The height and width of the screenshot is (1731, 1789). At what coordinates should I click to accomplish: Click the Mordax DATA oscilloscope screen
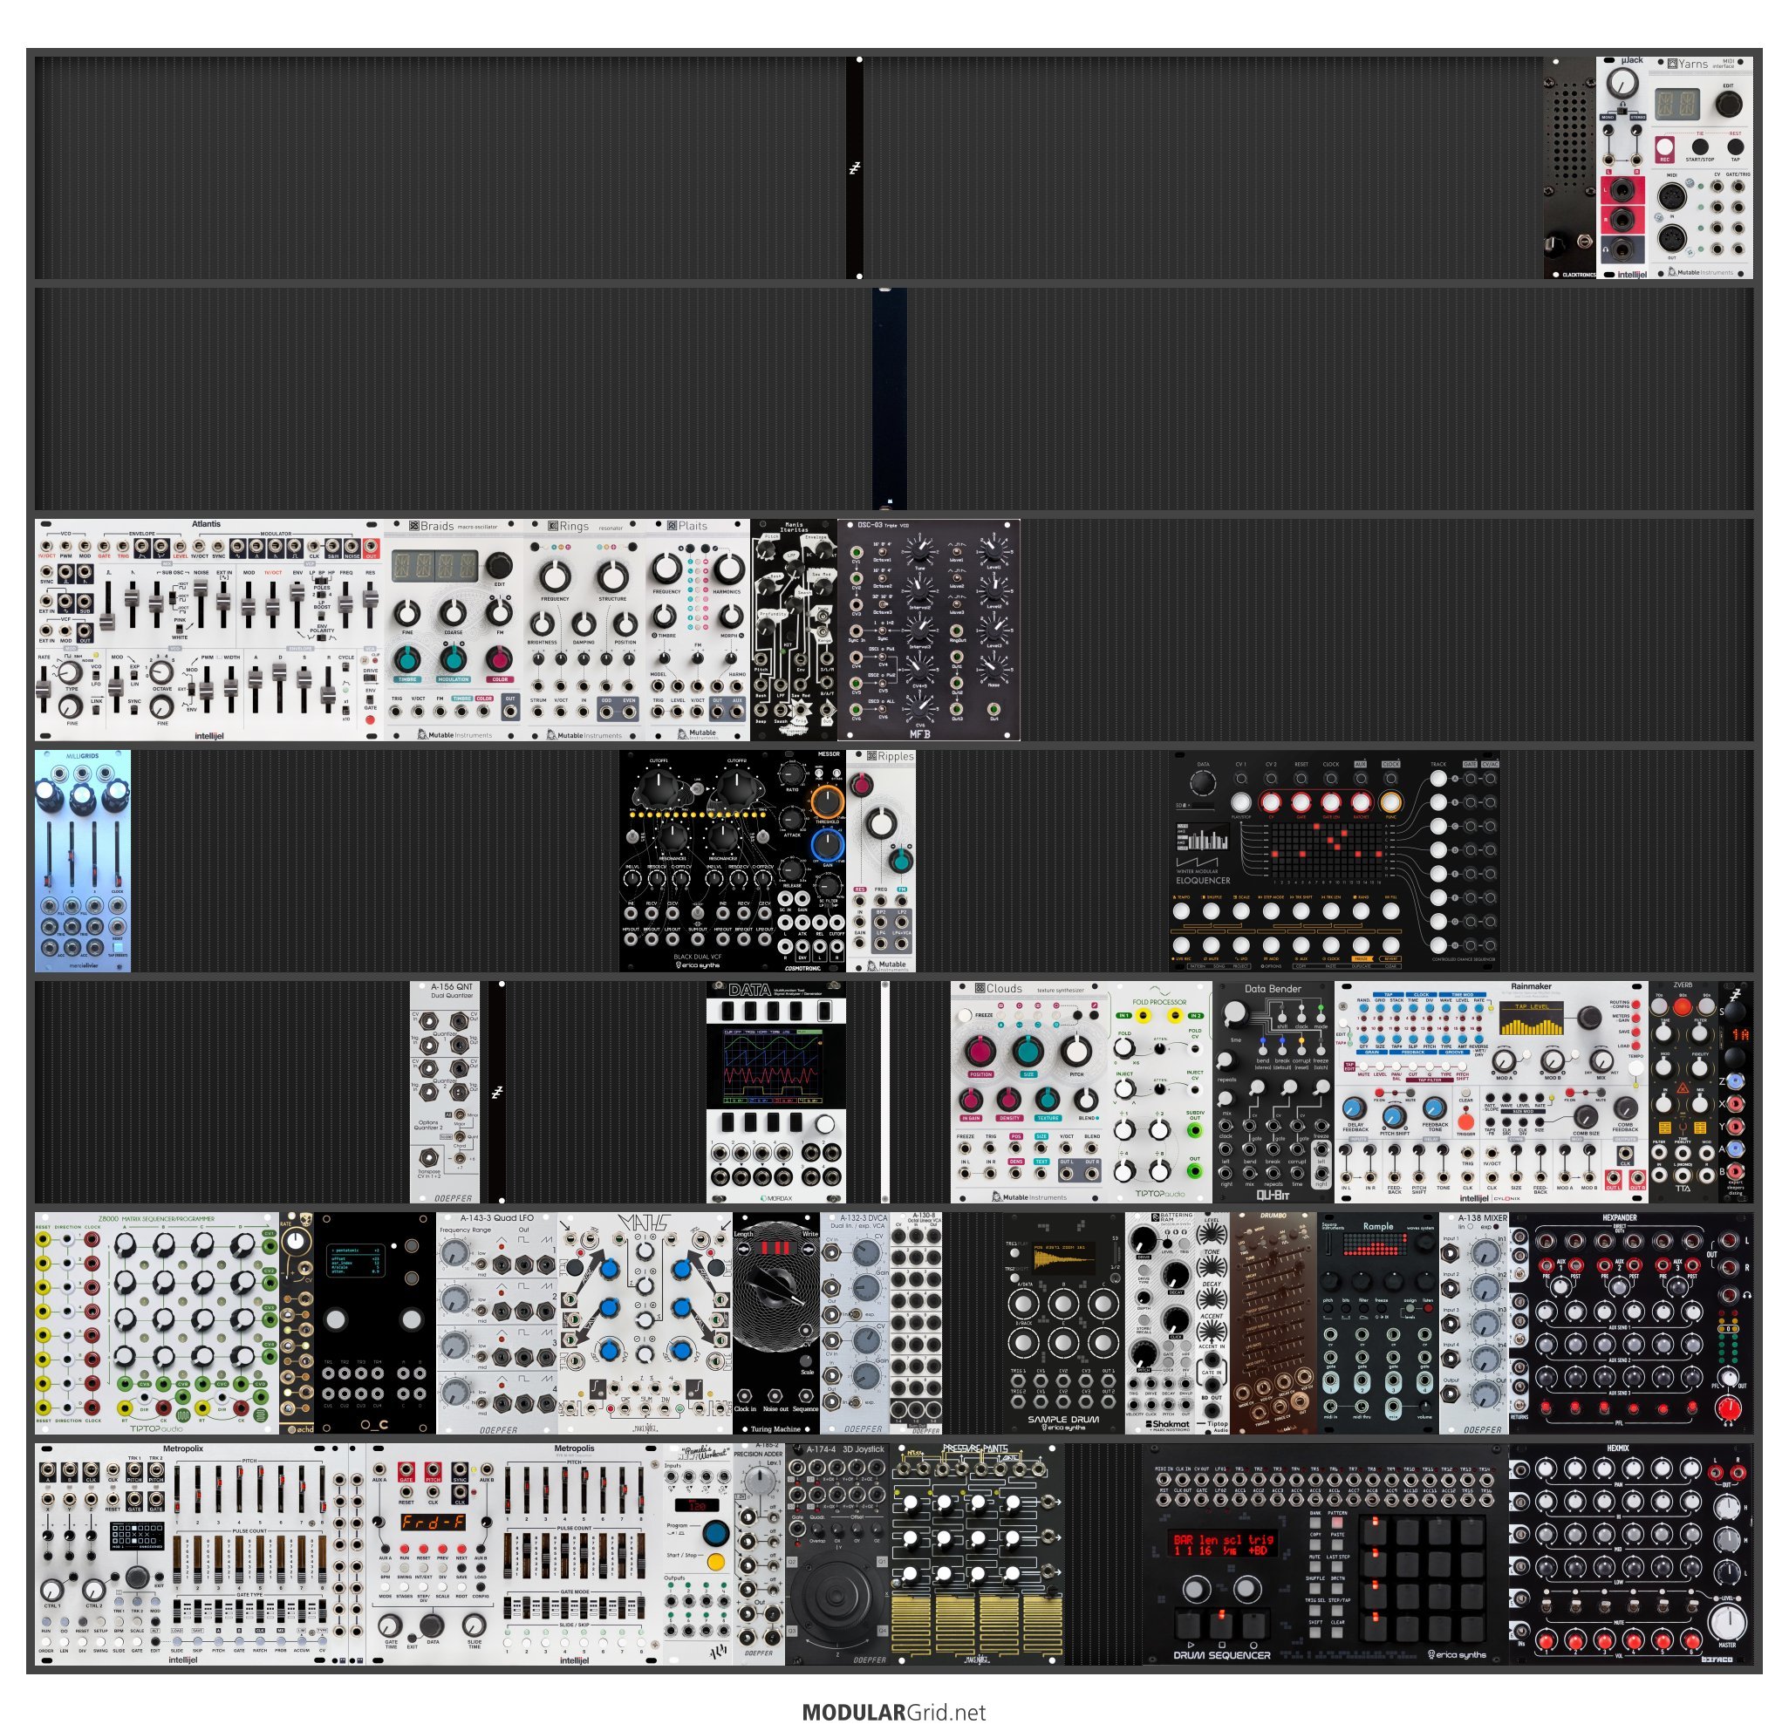[774, 1065]
